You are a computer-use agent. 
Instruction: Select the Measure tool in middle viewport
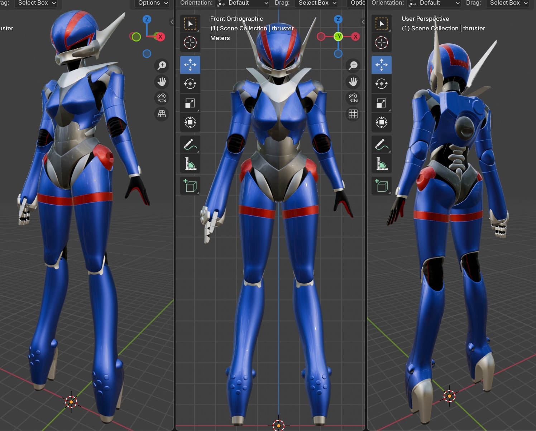[x=190, y=164]
